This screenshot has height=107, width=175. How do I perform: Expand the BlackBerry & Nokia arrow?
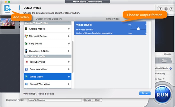click(69, 51)
